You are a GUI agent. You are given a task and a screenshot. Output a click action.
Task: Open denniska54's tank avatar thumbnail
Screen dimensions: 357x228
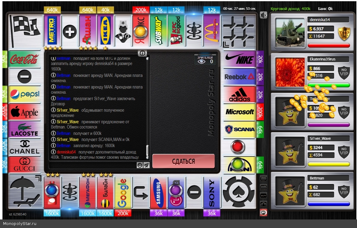click(290, 33)
